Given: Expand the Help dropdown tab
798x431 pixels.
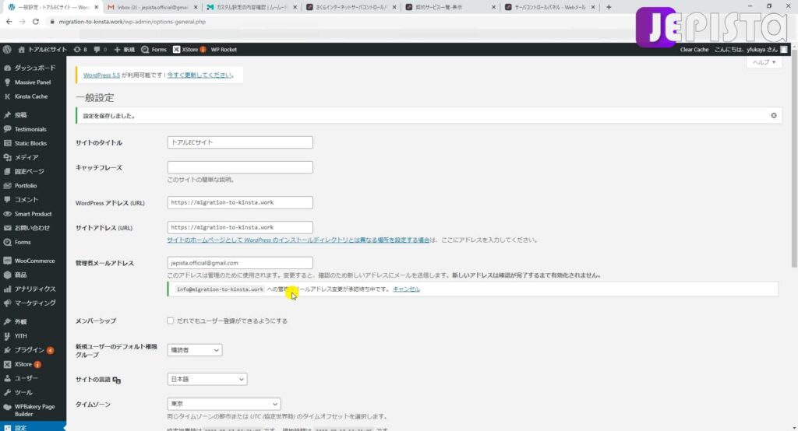Looking at the screenshot, I should pos(764,62).
